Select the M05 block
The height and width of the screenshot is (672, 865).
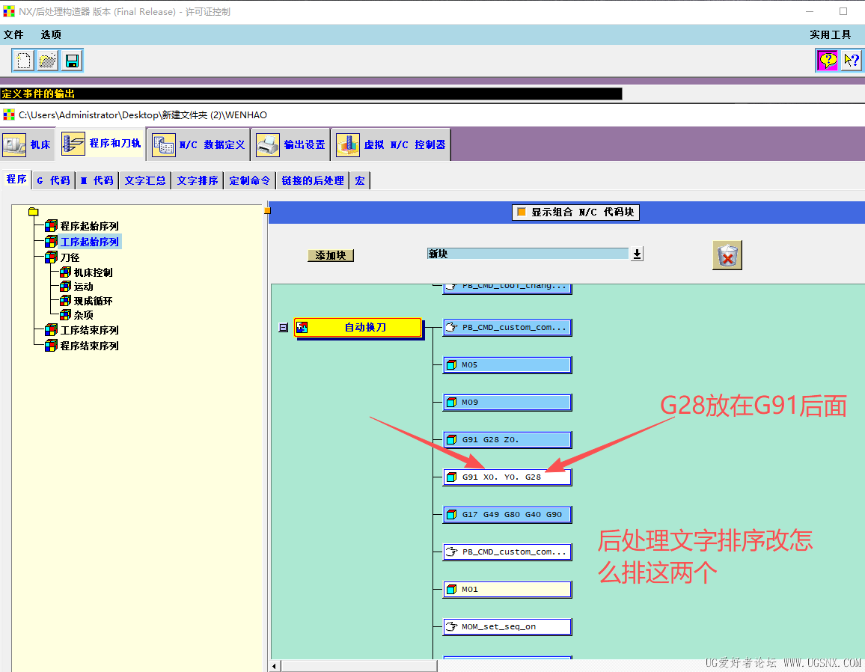pyautogui.click(x=507, y=365)
